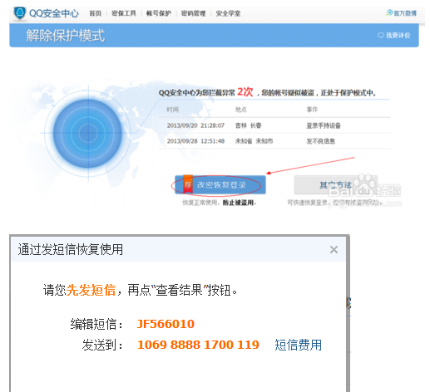Select the number 1069 8888 1700 119

coord(198,345)
